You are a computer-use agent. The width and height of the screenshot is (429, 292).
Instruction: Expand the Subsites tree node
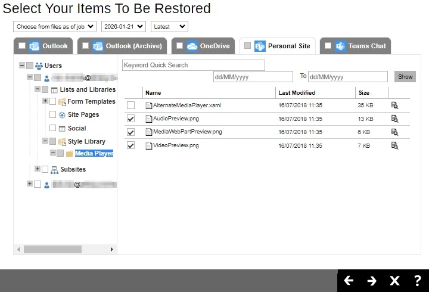pos(38,169)
